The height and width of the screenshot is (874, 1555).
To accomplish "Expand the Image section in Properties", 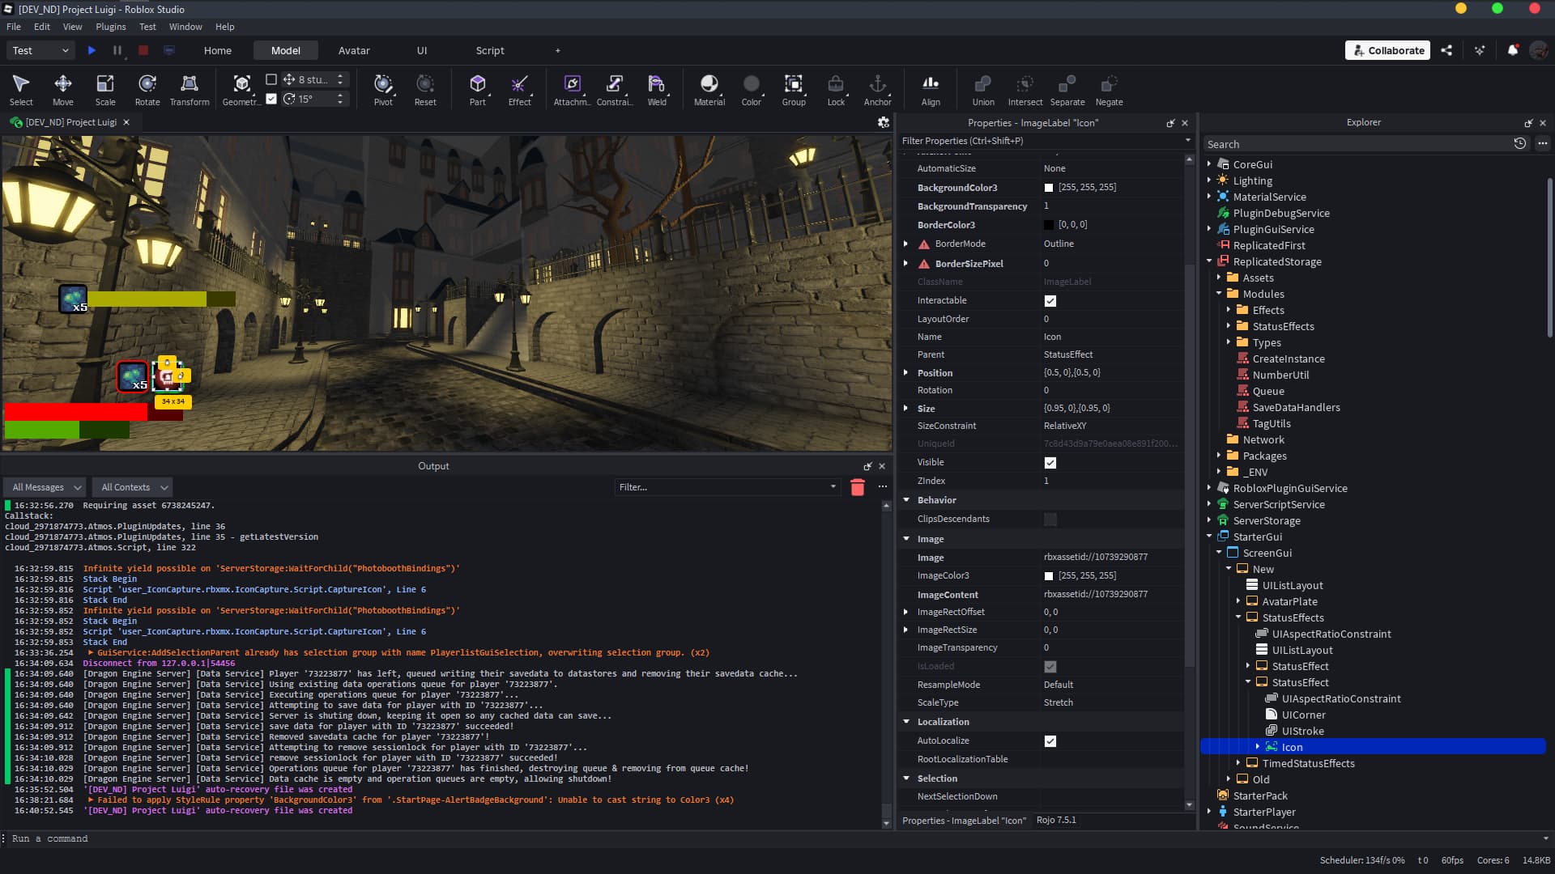I will pyautogui.click(x=906, y=538).
